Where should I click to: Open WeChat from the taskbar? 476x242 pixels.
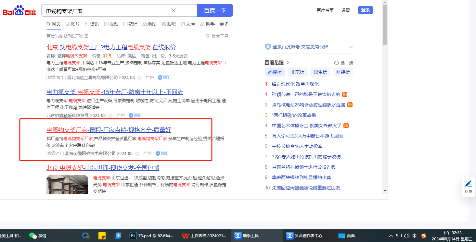pos(38,236)
